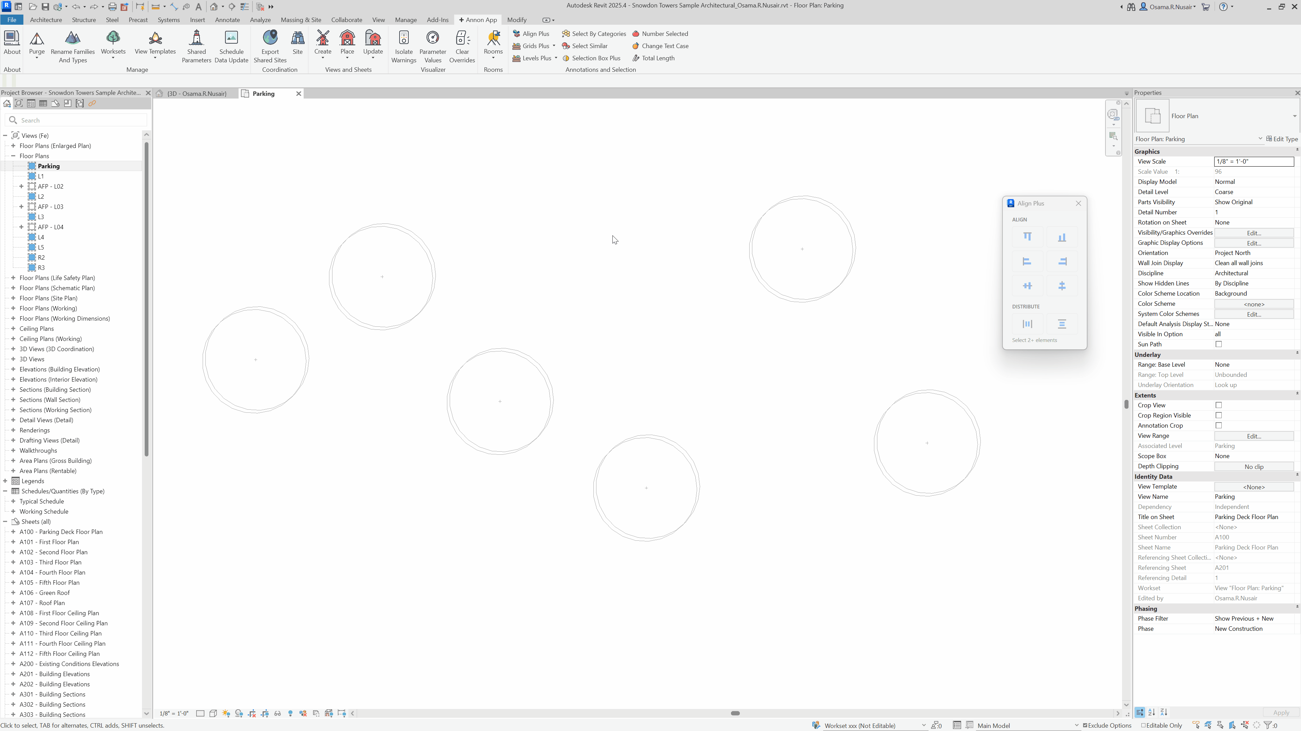
Task: Open the Annotate ribbon tab
Action: point(227,20)
